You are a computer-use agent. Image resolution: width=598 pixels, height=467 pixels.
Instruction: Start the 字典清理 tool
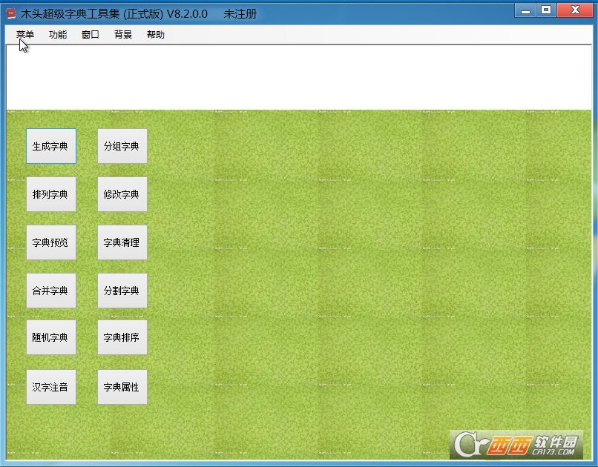[x=122, y=242]
